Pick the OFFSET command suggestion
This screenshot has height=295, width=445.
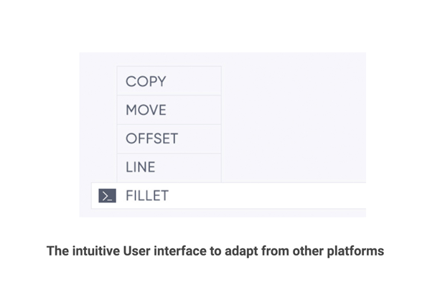coord(151,139)
